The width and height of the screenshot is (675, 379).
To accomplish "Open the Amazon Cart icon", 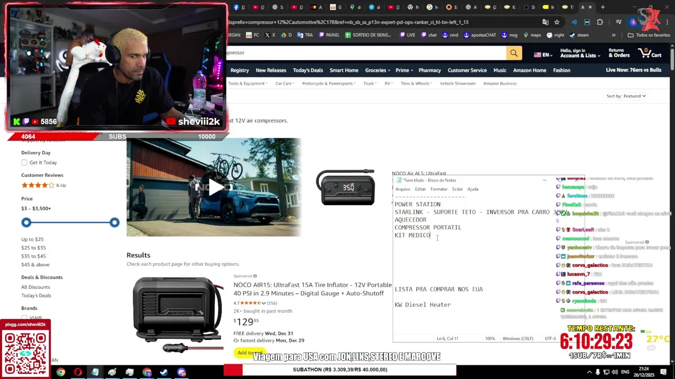I will [x=650, y=53].
